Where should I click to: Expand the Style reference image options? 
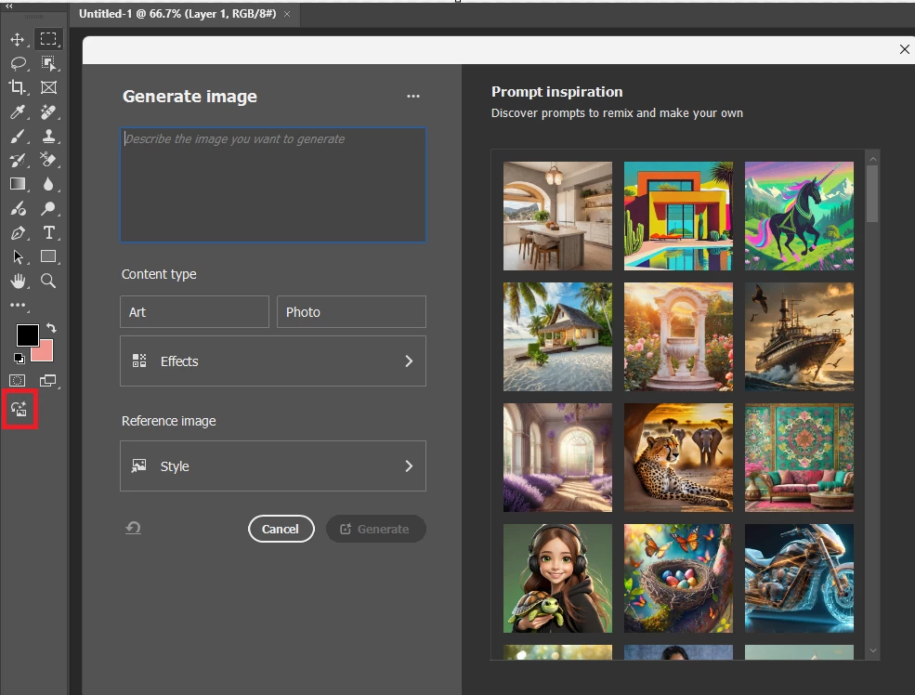[273, 466]
